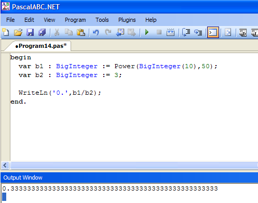Save all files with stacked floppies icon

point(42,32)
